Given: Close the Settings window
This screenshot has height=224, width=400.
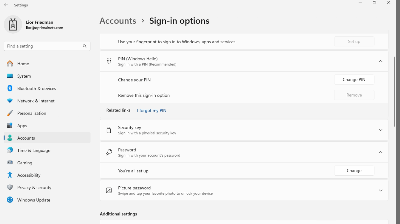Looking at the screenshot, I should coord(389,3).
